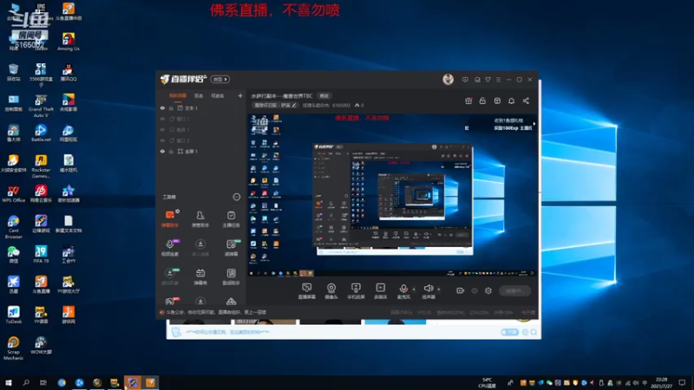Open the 房管助手 tool
The width and height of the screenshot is (694, 390).
200,218
